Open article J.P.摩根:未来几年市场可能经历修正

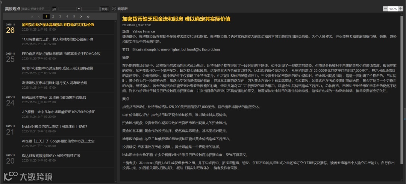point(59,112)
